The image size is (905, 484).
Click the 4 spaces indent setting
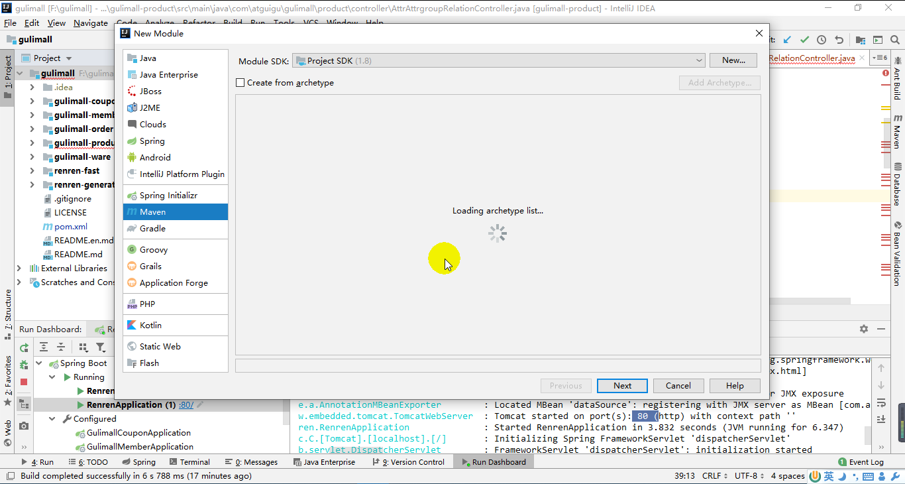tap(787, 476)
